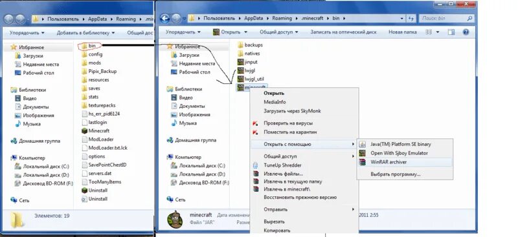Select Локальный диск (C:) in the right window
This screenshot has height=237, width=518.
202,166
